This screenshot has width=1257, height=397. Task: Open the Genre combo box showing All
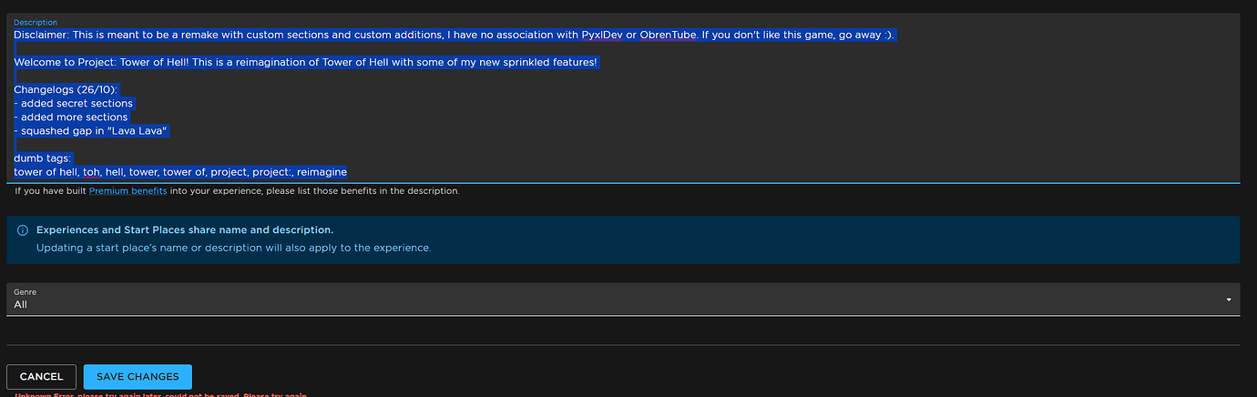tap(619, 300)
